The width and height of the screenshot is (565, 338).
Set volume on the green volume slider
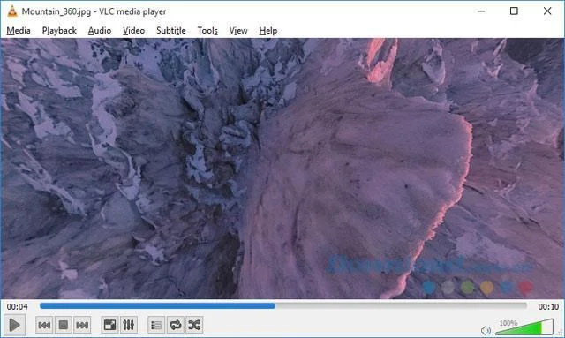click(524, 327)
